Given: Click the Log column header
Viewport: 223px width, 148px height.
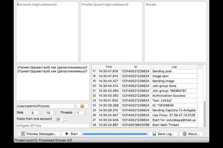Looking at the screenshot, I should tap(174, 67).
